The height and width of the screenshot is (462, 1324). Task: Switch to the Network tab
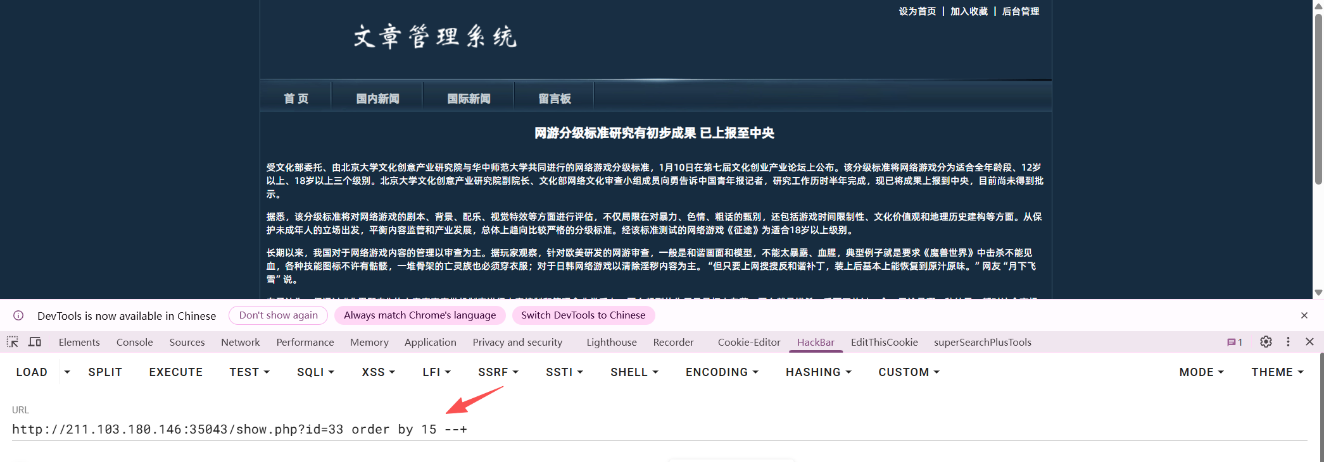[x=240, y=342]
